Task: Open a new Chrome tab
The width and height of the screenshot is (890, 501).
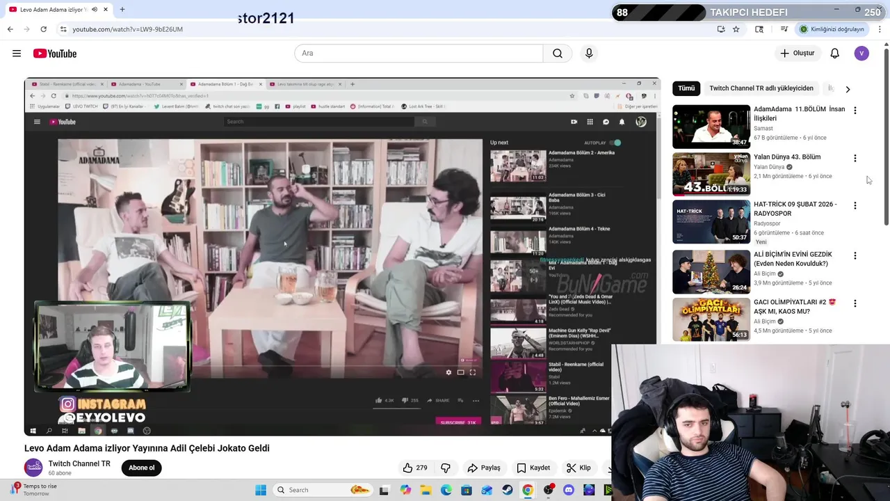Action: tap(122, 10)
